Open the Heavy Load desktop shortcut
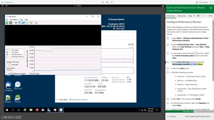This screenshot has width=214, height=120. 18,85
